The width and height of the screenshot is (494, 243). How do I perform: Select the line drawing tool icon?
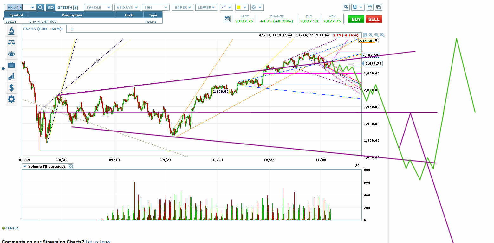point(224,7)
